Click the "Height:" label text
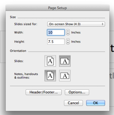 20,42
